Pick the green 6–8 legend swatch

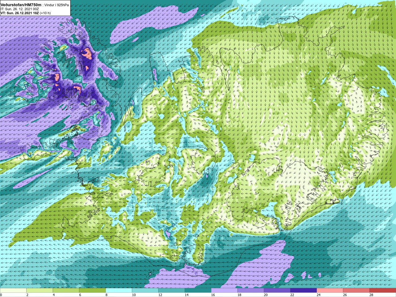[x=92, y=291]
